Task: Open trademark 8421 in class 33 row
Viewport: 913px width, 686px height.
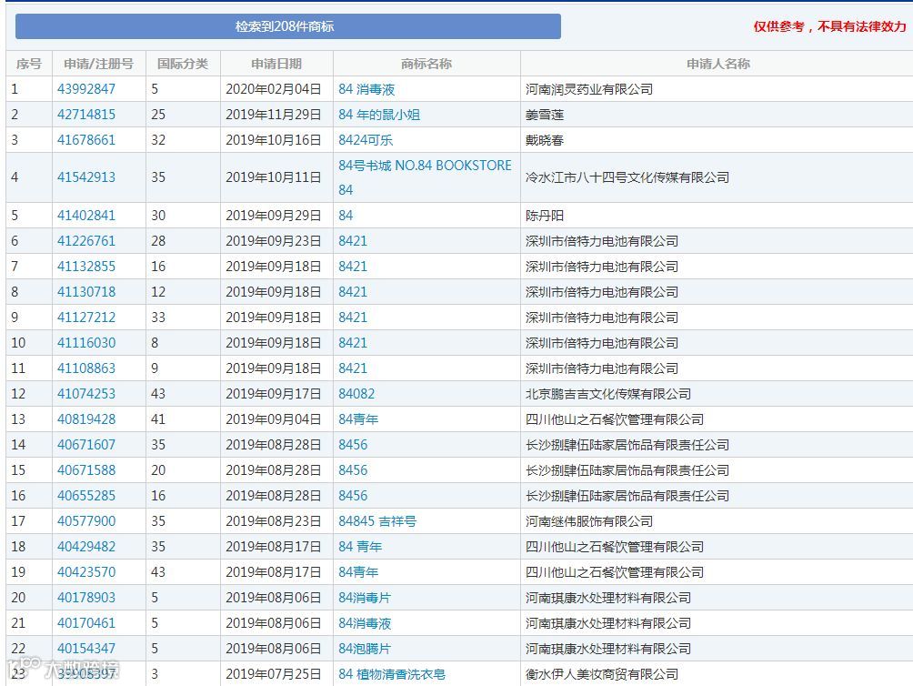Action: [x=353, y=318]
